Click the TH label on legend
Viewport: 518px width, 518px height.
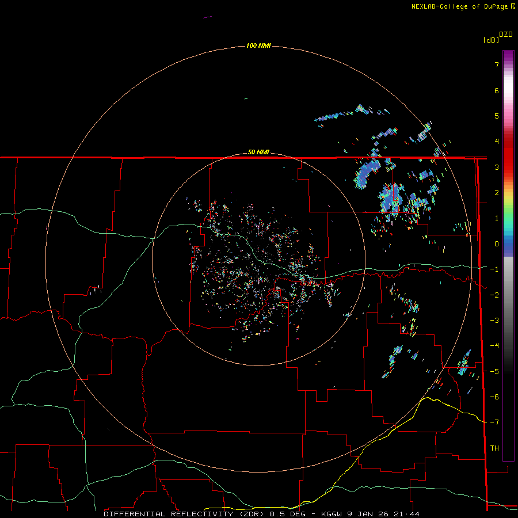tap(494, 448)
